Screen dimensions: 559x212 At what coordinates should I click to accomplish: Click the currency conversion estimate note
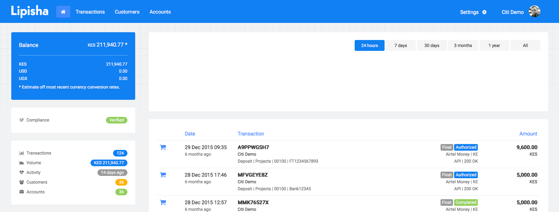pos(69,87)
